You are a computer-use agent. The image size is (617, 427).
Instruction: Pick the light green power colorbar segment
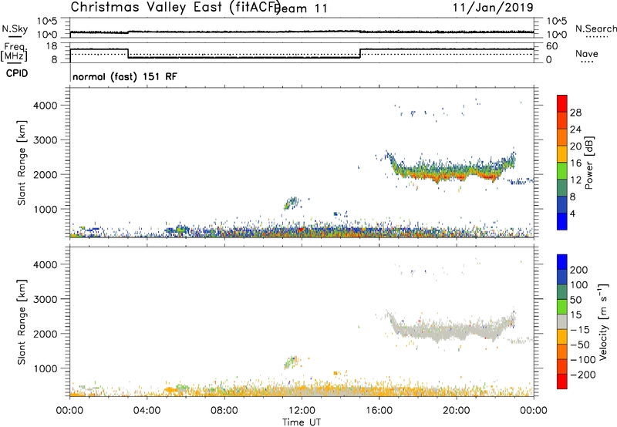coord(562,171)
